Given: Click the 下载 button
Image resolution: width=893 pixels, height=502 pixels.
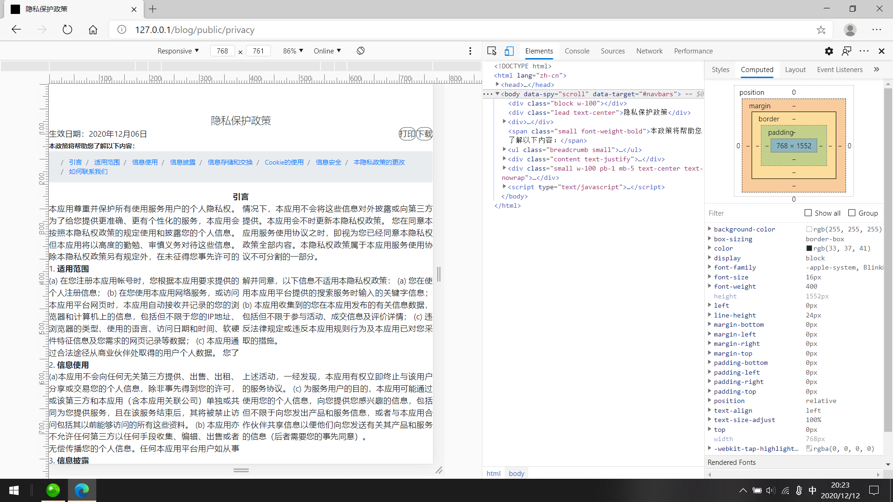Looking at the screenshot, I should 424,134.
